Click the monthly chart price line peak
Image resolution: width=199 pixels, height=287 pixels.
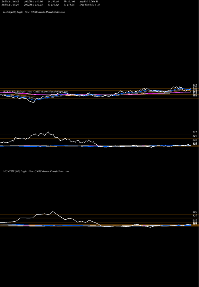tap(53, 212)
